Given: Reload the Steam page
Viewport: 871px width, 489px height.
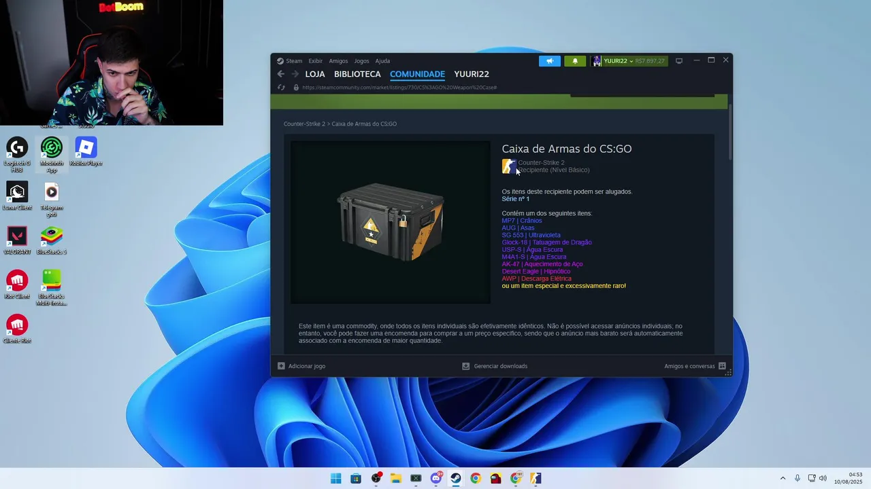Looking at the screenshot, I should point(281,88).
